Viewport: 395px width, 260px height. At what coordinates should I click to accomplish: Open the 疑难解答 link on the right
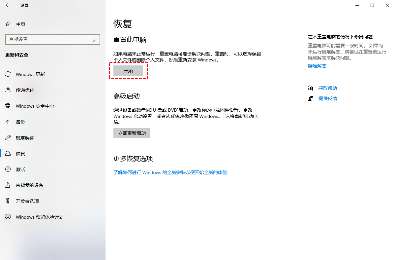click(x=317, y=66)
